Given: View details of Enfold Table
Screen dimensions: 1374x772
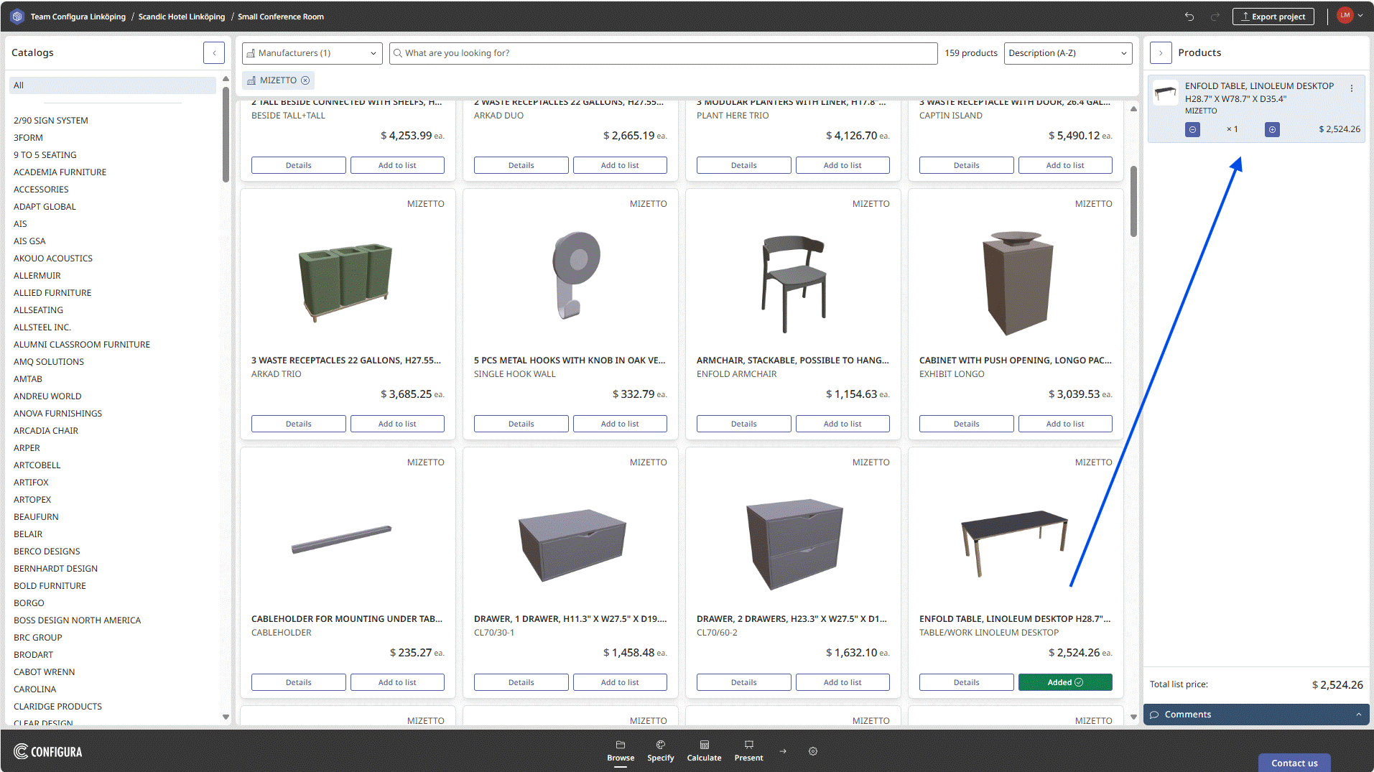Looking at the screenshot, I should click(x=967, y=682).
